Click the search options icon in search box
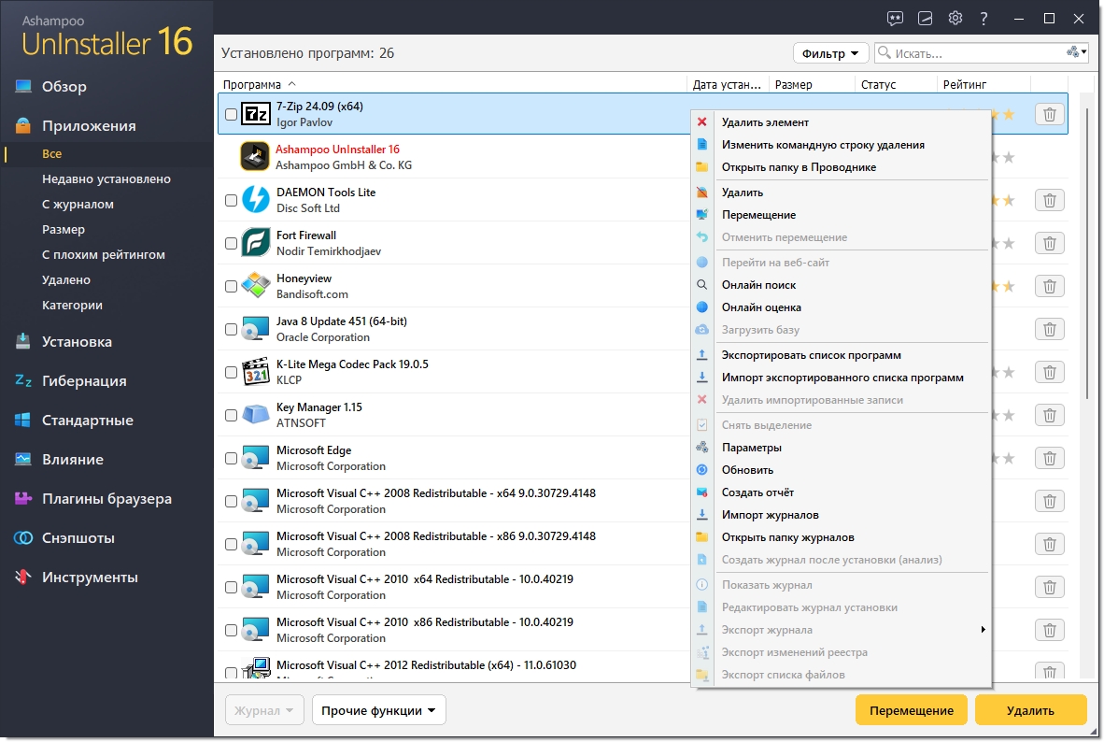The image size is (1104, 742). click(1076, 53)
